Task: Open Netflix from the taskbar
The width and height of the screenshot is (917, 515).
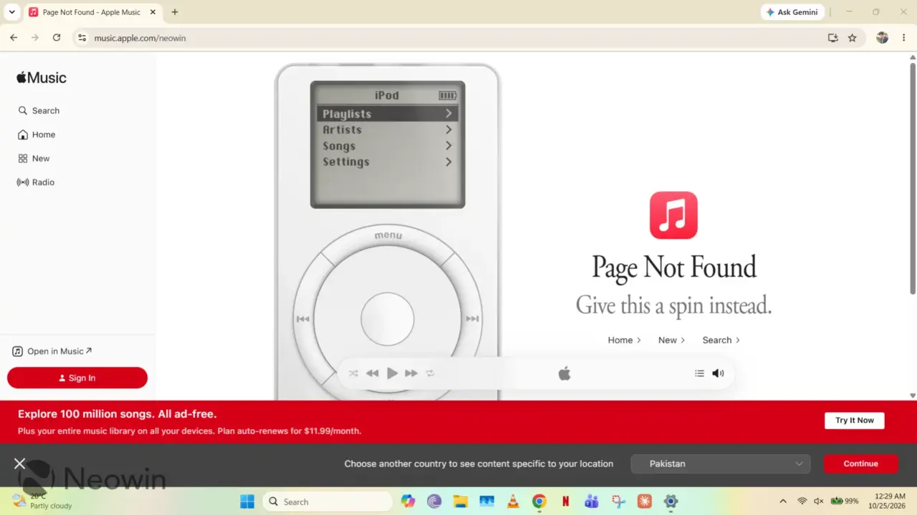Action: point(566,501)
